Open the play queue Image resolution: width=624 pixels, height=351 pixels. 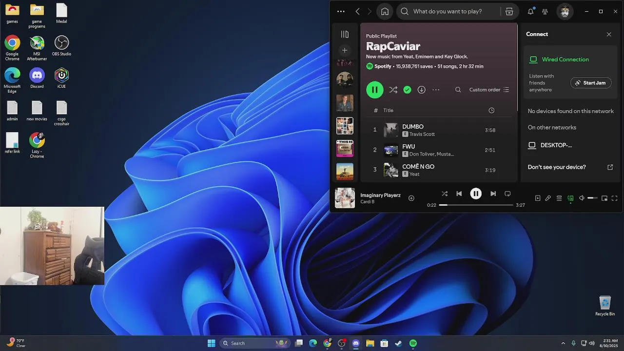(x=559, y=198)
